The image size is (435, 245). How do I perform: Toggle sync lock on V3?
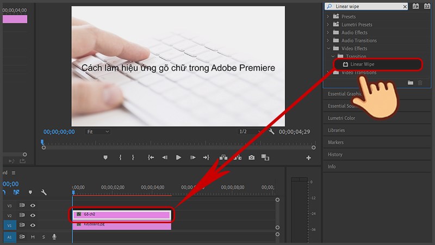click(22, 205)
